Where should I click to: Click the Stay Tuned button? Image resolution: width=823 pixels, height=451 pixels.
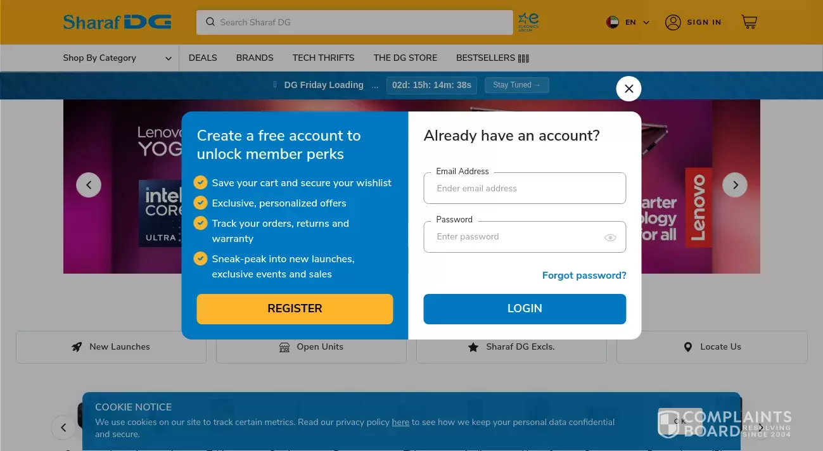tap(517, 85)
